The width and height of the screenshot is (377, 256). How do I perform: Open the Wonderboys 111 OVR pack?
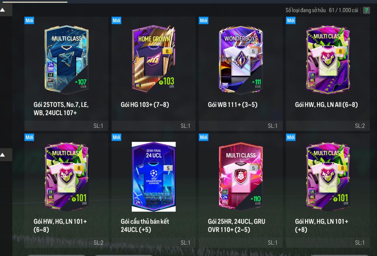tap(241, 73)
